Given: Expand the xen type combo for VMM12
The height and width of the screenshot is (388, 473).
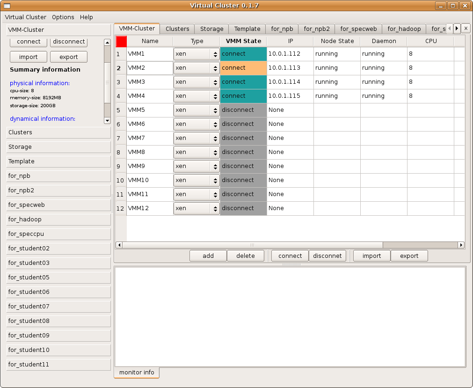Looking at the screenshot, I should pos(196,209).
